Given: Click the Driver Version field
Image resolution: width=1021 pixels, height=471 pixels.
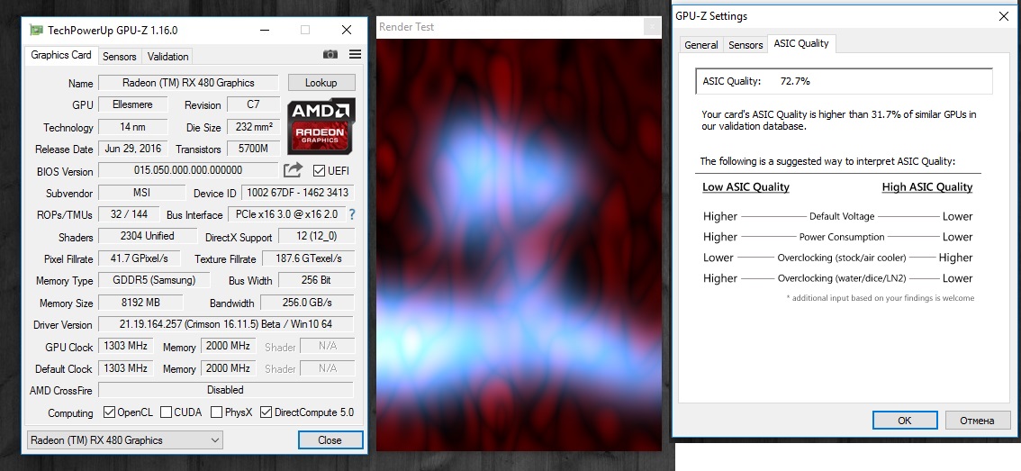Looking at the screenshot, I should tap(226, 324).
